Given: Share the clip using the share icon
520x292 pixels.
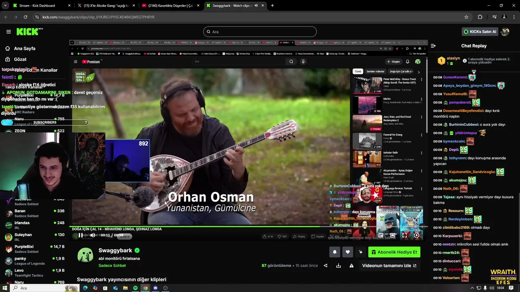Looking at the screenshot, I should pos(325,266).
